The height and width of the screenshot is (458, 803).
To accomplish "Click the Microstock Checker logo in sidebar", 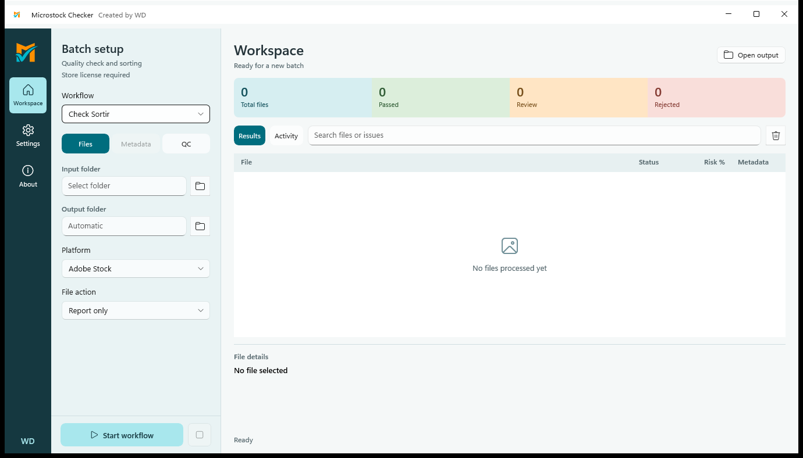I will click(26, 52).
